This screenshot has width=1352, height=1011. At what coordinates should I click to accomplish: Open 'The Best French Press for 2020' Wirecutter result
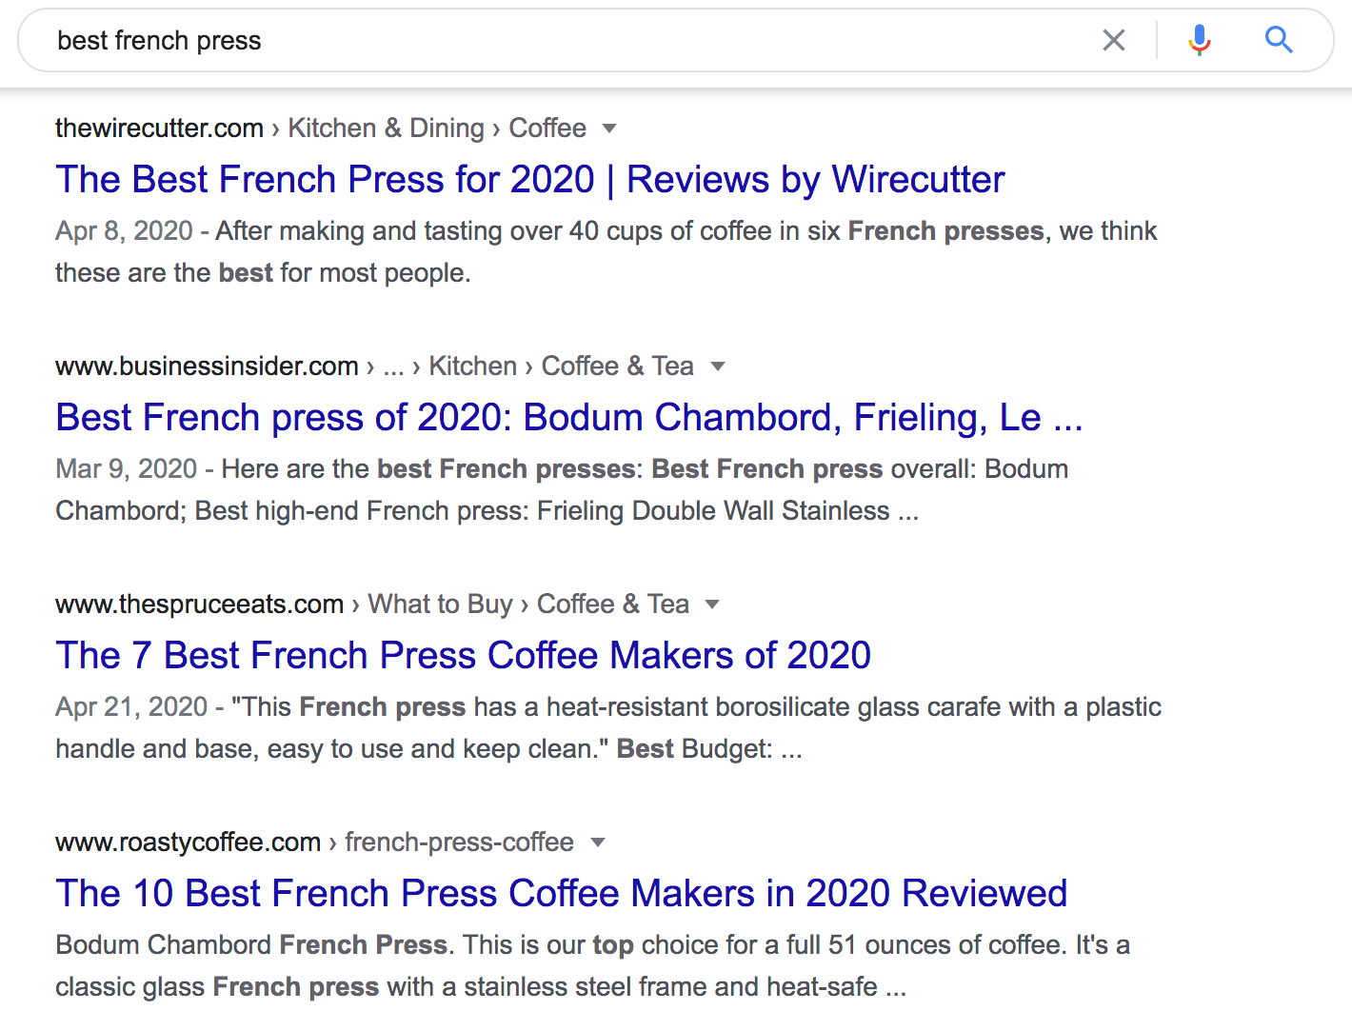530,179
